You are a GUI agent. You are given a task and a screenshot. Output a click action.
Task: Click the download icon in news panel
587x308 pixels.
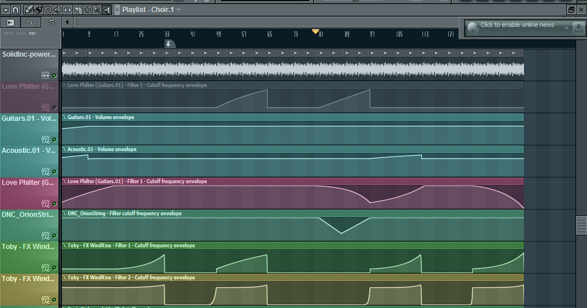click(x=578, y=27)
